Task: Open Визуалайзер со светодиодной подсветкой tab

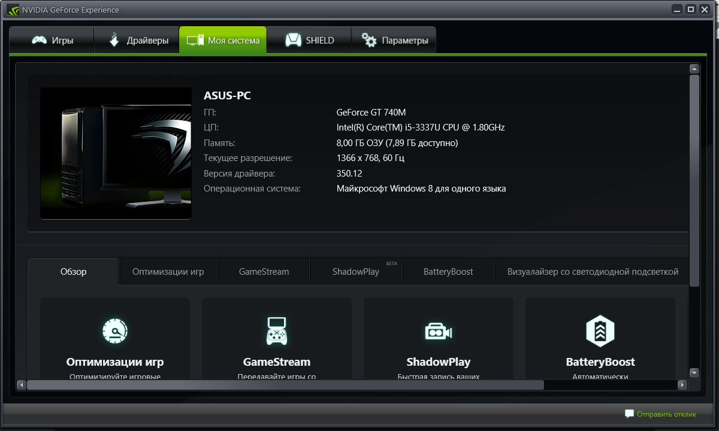Action: tap(592, 272)
